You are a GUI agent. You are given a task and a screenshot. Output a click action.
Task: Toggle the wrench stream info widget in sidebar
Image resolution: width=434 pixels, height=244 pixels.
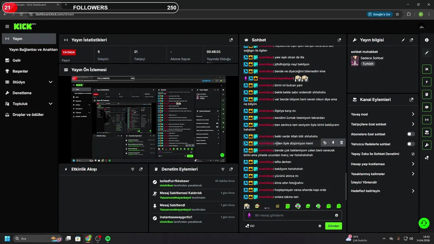[427, 145]
